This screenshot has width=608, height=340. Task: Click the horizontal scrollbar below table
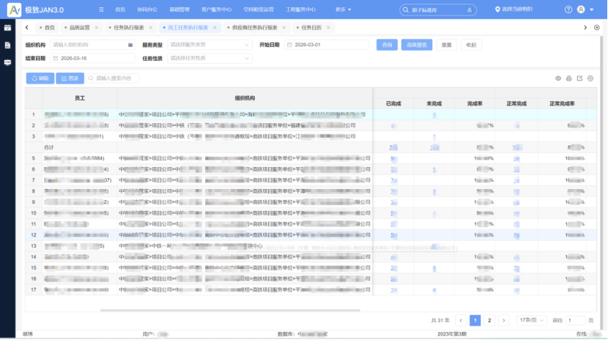click(230, 310)
